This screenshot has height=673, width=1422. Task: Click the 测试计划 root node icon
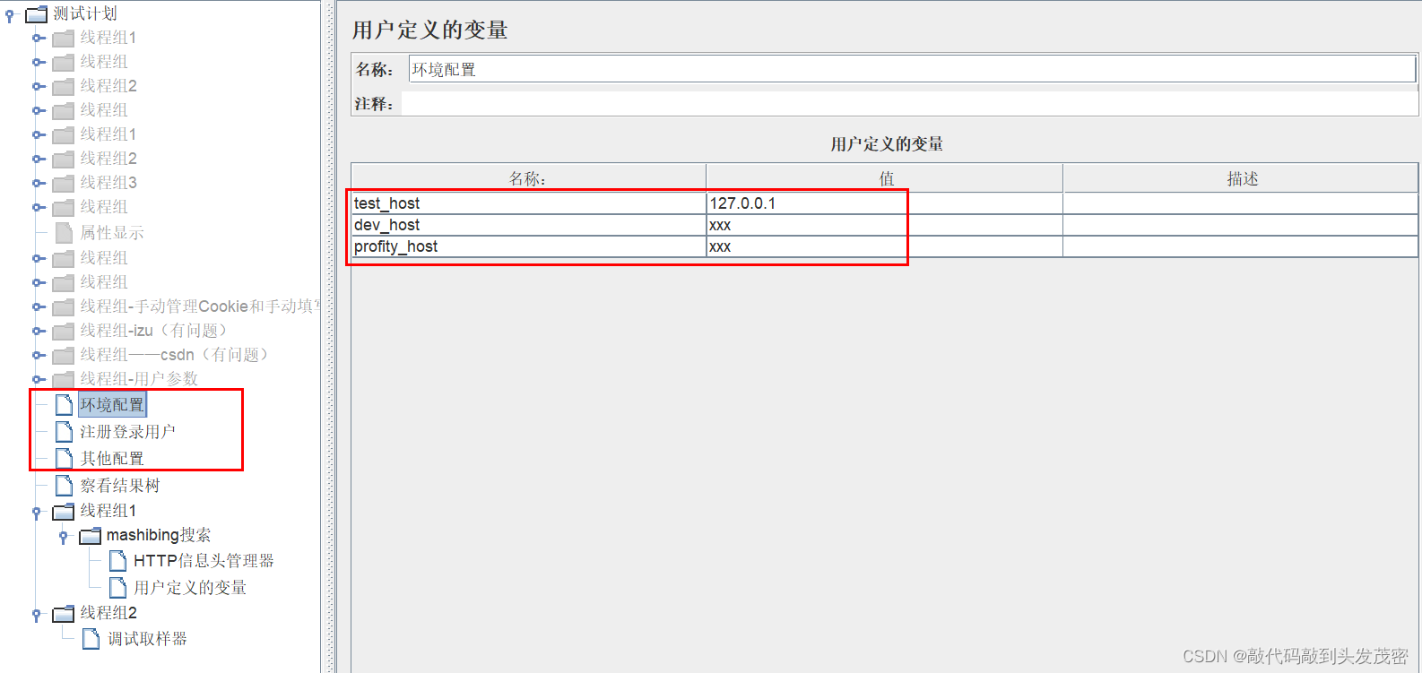coord(36,13)
